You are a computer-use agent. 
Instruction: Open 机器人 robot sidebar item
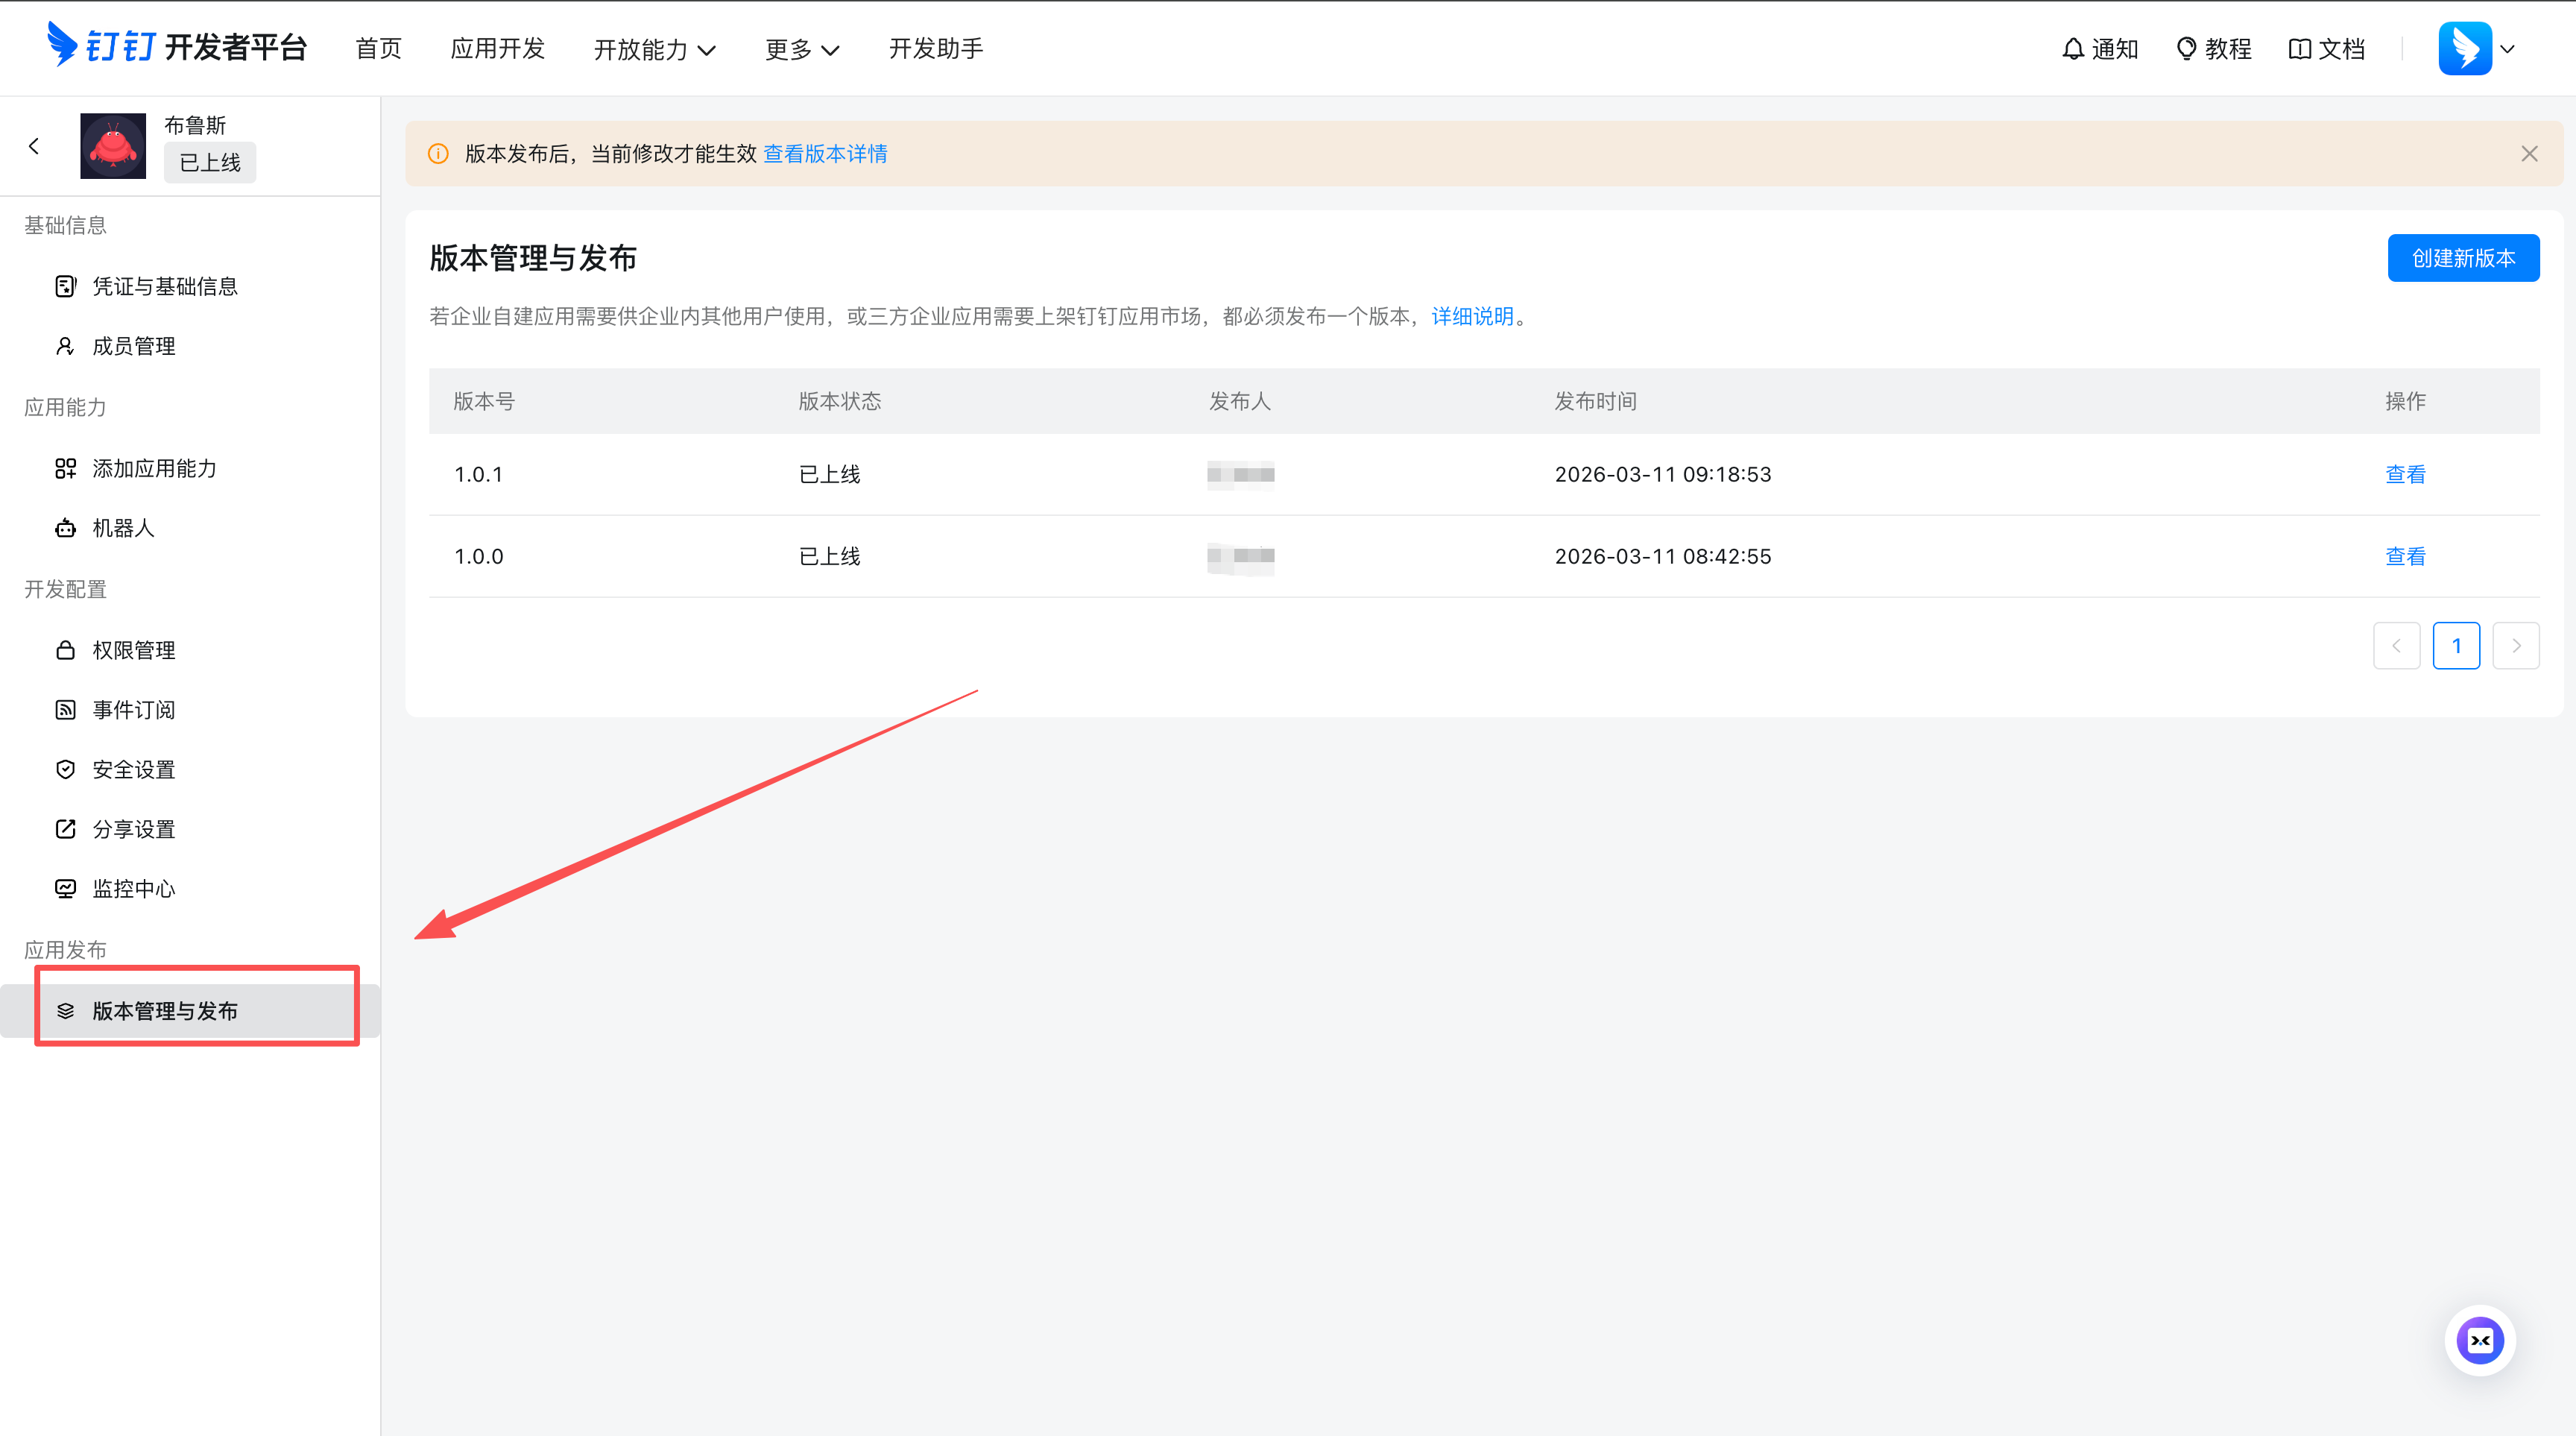pos(122,528)
